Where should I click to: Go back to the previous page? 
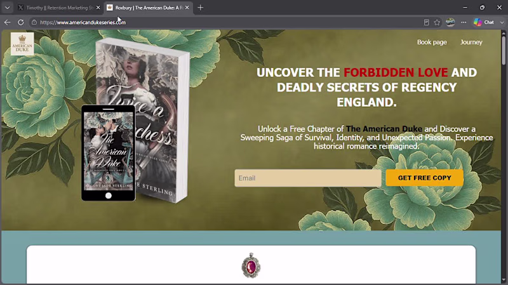click(x=7, y=22)
